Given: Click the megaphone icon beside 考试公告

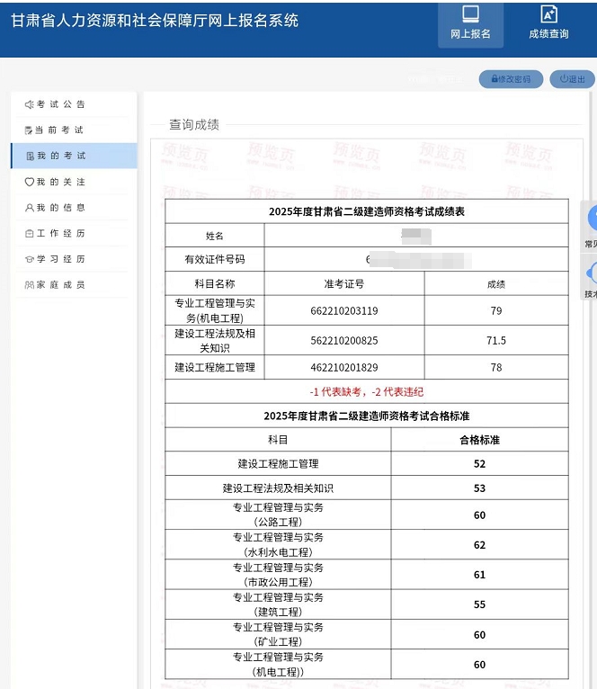Looking at the screenshot, I should (x=29, y=104).
